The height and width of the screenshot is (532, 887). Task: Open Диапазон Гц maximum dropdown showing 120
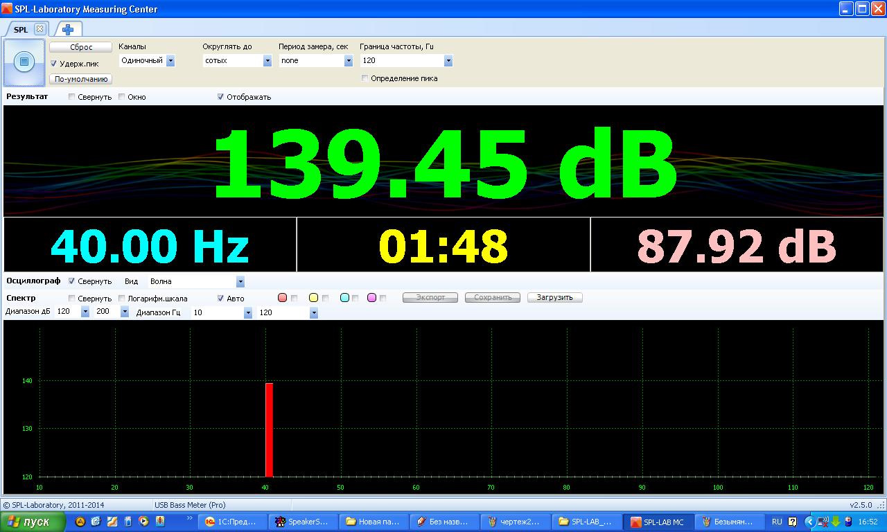[x=288, y=313]
